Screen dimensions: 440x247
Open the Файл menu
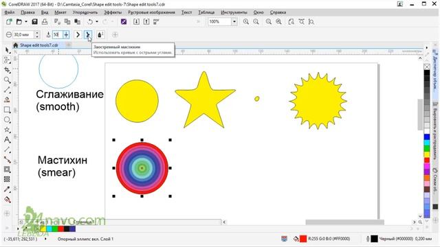10,12
